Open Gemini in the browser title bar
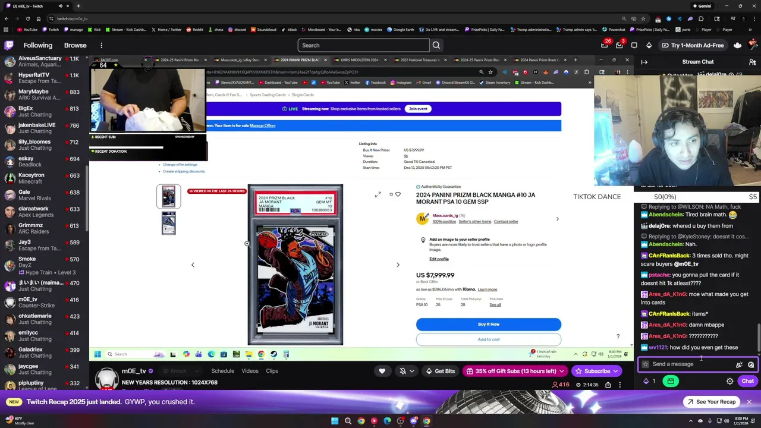This screenshot has width=761, height=428. click(x=702, y=6)
